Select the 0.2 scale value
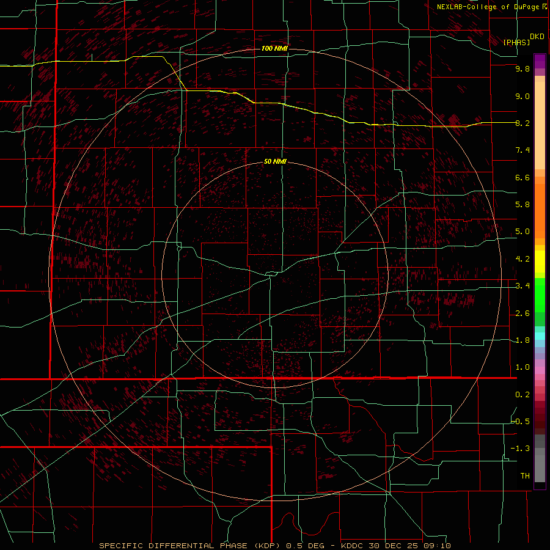550x550 pixels. (x=522, y=395)
